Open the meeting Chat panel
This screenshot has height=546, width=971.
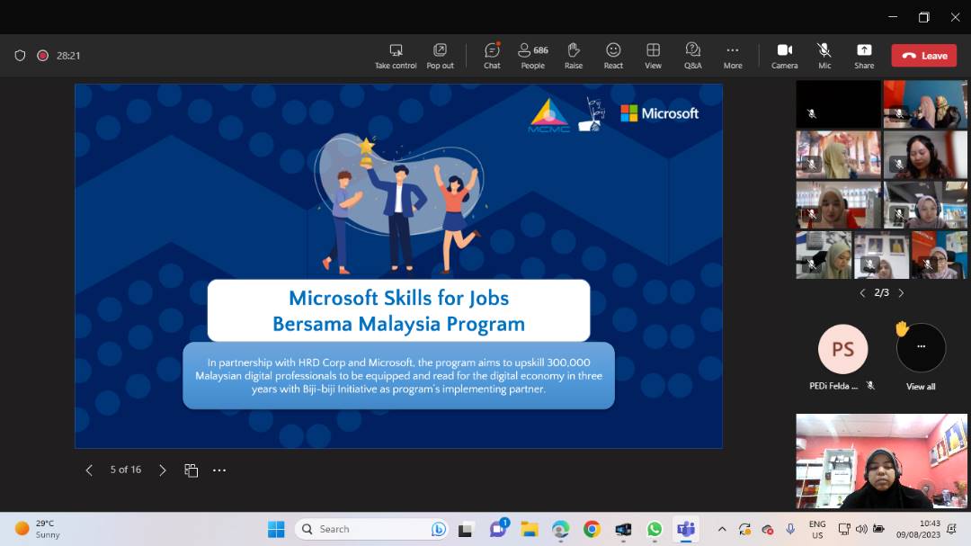tap(493, 56)
